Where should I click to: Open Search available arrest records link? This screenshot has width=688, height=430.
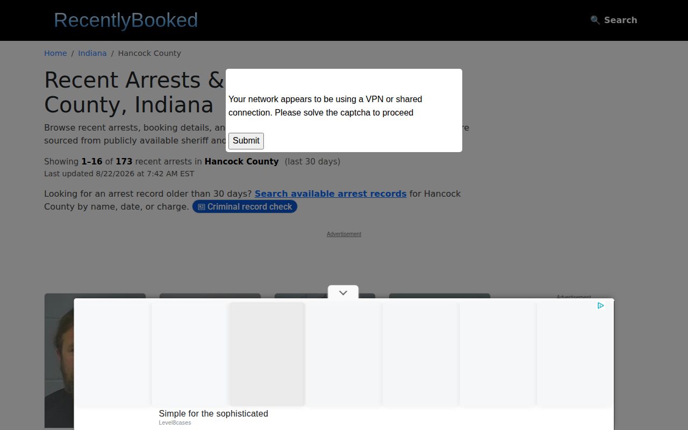point(331,193)
